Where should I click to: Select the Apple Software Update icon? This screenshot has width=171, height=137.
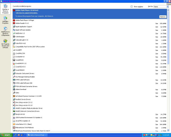click(x=14, y=30)
